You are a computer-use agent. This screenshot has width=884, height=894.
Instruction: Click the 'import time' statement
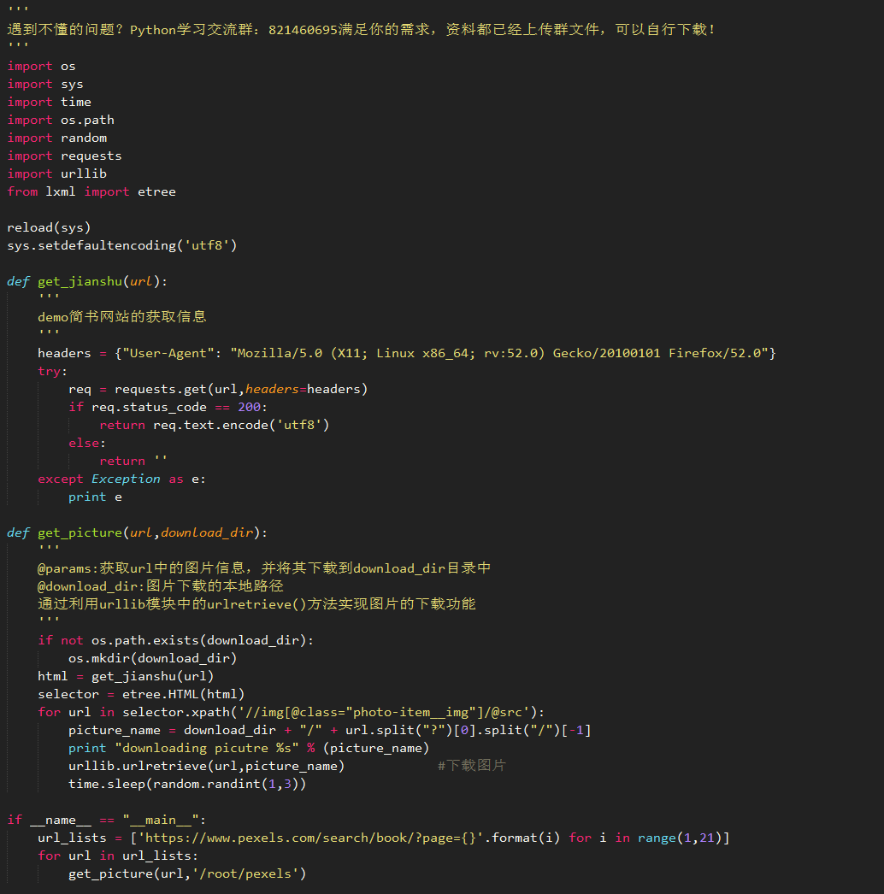49,102
